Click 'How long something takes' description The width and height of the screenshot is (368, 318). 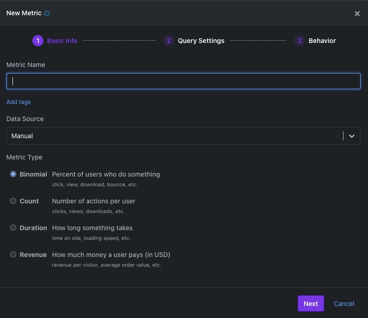tap(92, 228)
